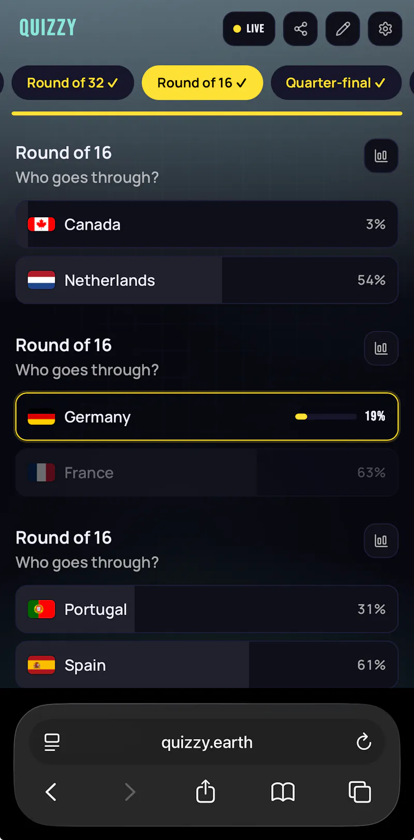This screenshot has height=840, width=414.
Task: Select Canada as the winner
Action: click(207, 224)
